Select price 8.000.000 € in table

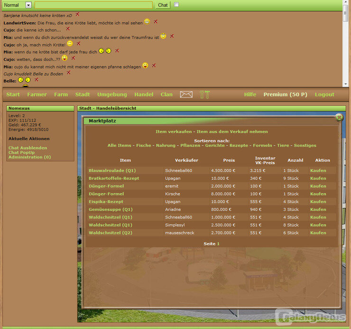click(x=223, y=194)
